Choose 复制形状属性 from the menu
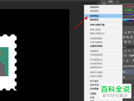 coord(103,72)
